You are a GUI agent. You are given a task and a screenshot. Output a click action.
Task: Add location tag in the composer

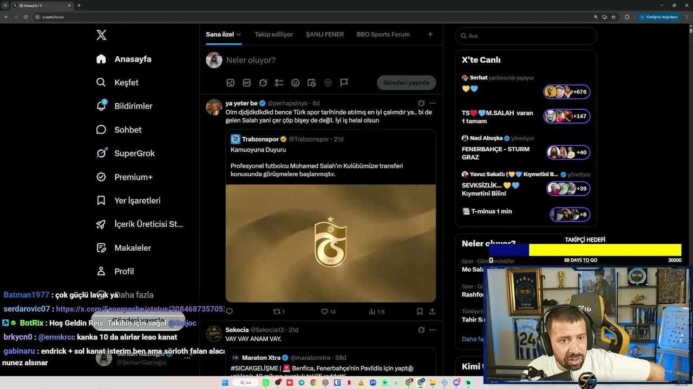pos(328,83)
